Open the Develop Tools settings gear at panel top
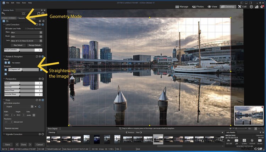 43,13
